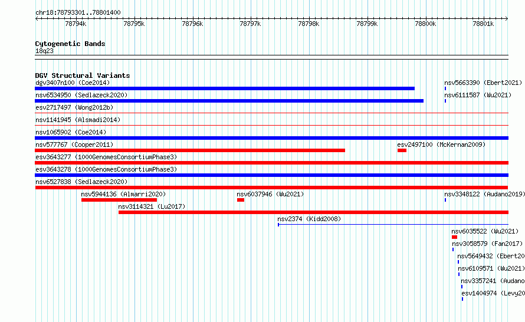Select the blue bar for dgv3407n100
The height and width of the screenshot is (322, 525).
tap(225, 88)
